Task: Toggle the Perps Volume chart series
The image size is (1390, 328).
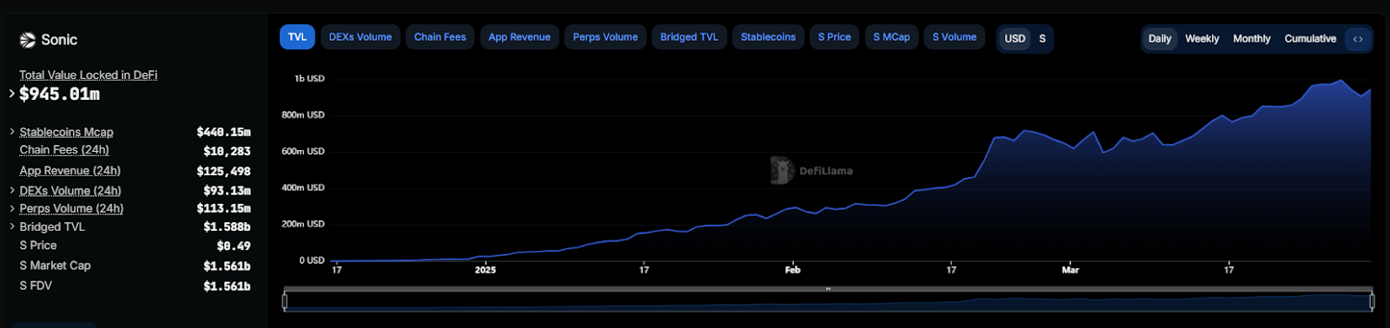Action: pos(606,37)
